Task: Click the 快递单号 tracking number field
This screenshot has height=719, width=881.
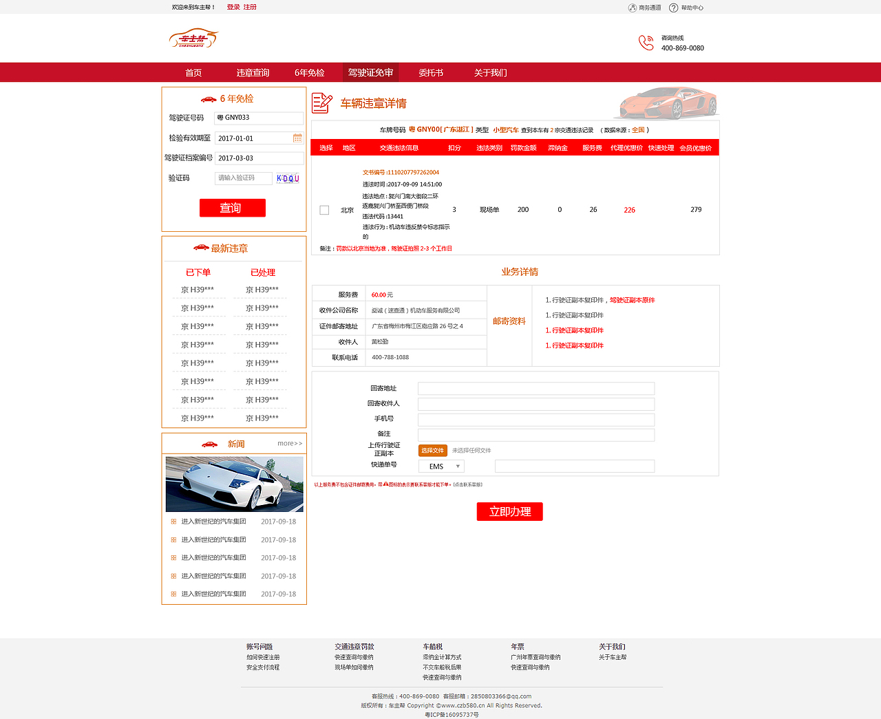Action: tap(575, 466)
